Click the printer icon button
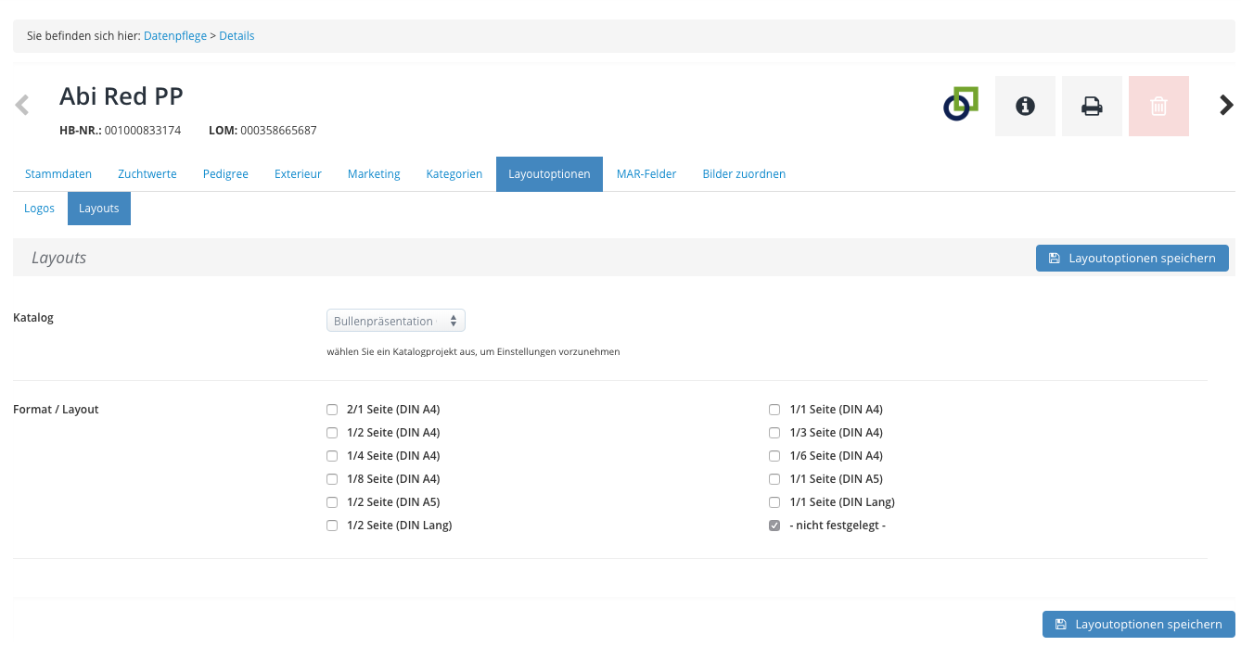The height and width of the screenshot is (659, 1241). click(x=1092, y=107)
